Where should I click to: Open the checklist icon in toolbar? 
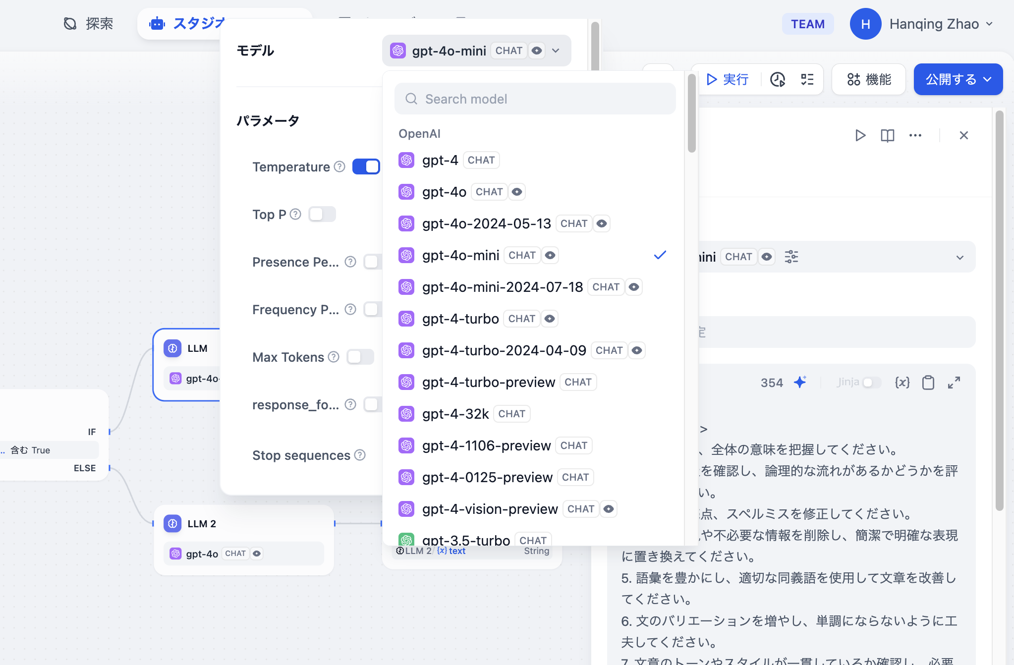click(x=807, y=79)
